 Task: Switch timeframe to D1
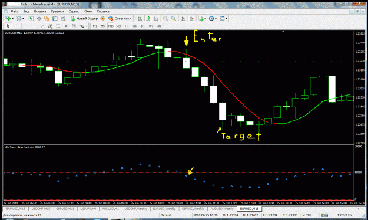[x=142, y=26]
